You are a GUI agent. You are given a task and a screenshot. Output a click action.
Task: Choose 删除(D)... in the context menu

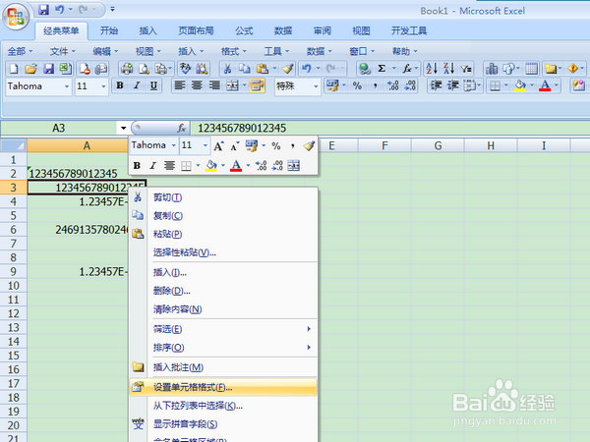(x=223, y=291)
